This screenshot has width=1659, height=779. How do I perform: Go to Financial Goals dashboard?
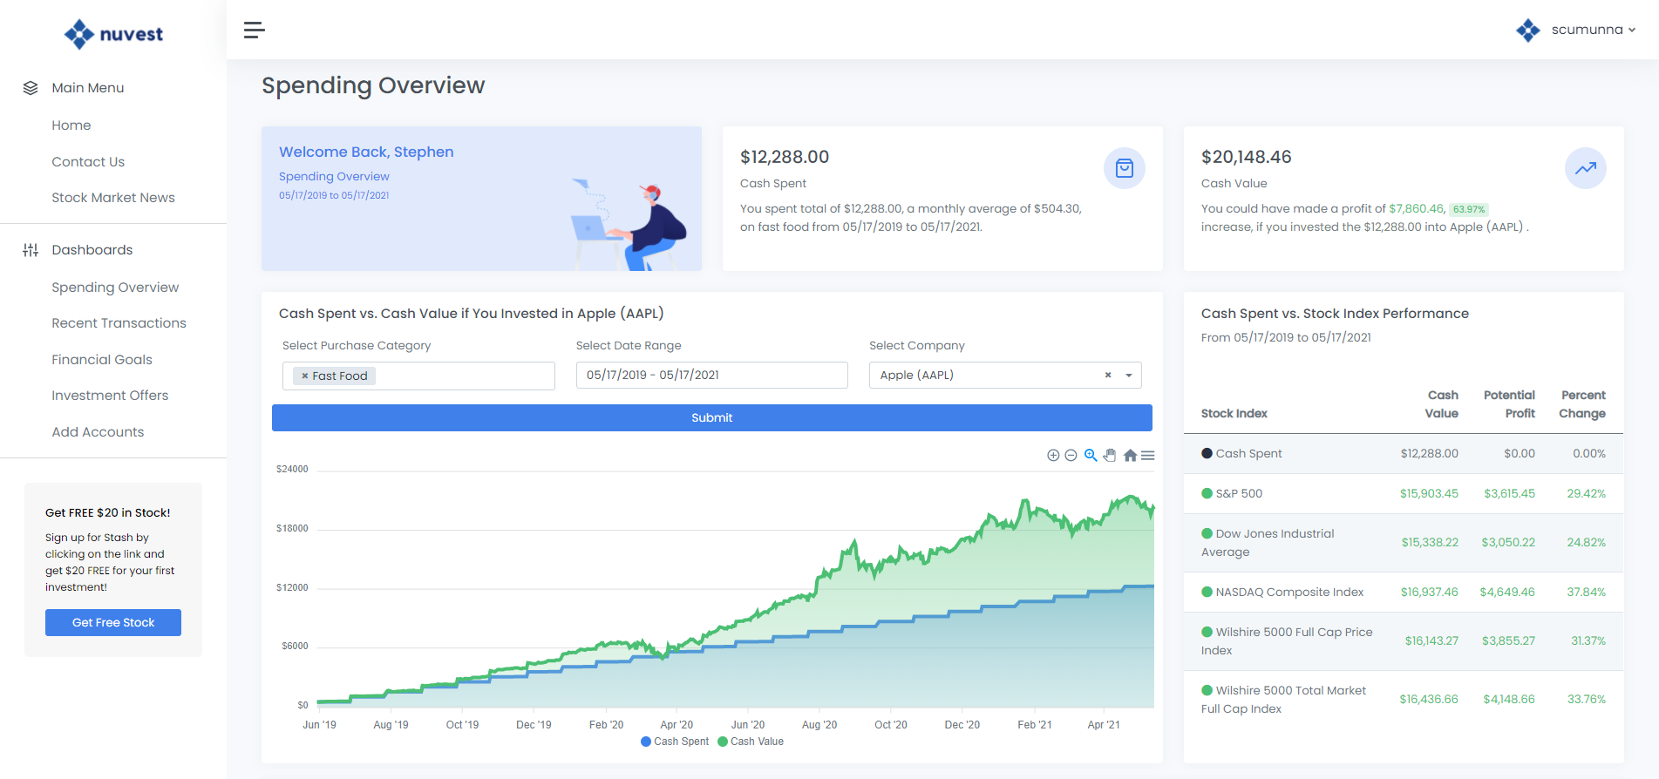point(102,360)
